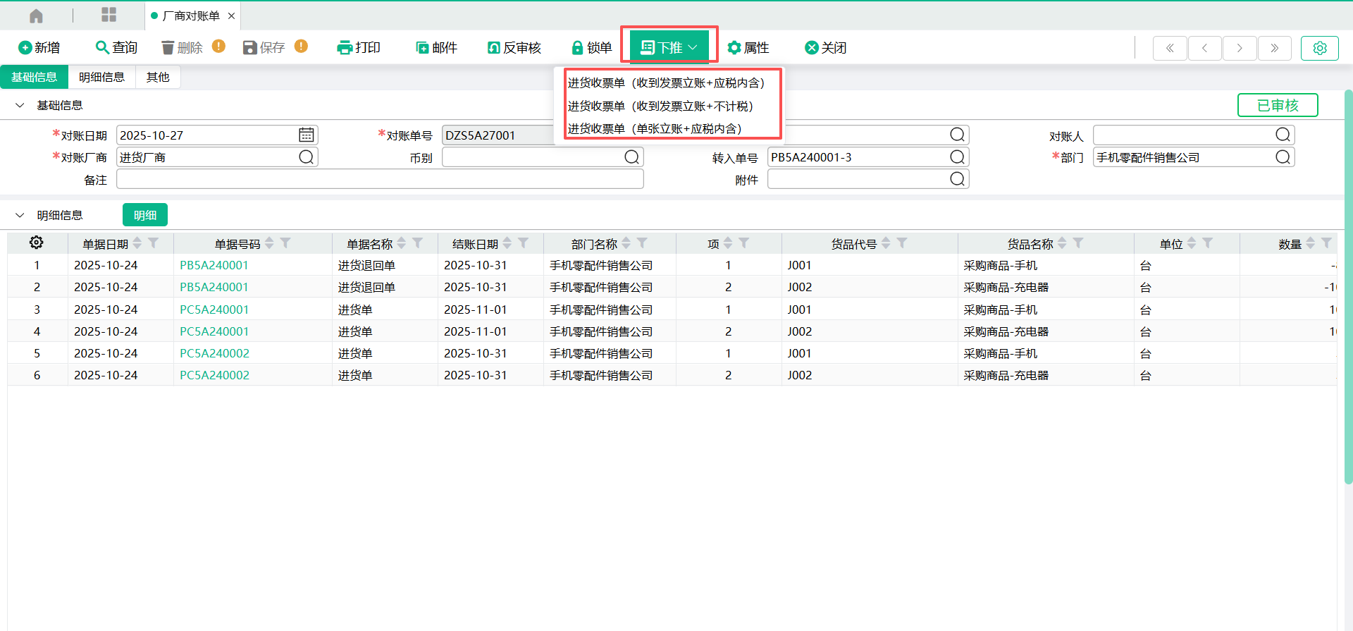1353x631 pixels.
Task: Collapse the 明细信息 section chevron
Action: (x=20, y=215)
